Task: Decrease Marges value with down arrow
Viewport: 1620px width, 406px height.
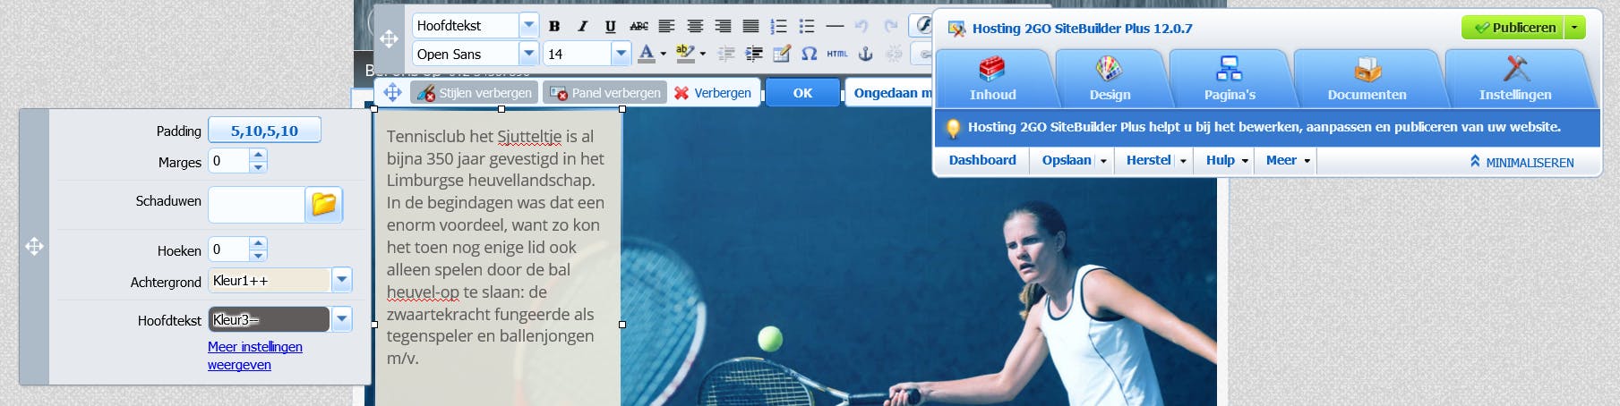Action: 258,167
